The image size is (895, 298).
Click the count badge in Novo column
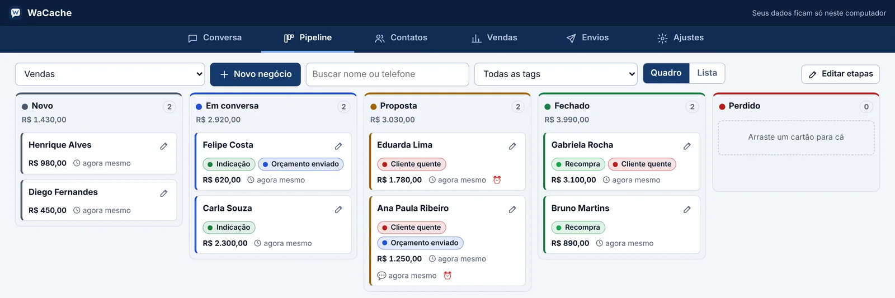click(169, 107)
